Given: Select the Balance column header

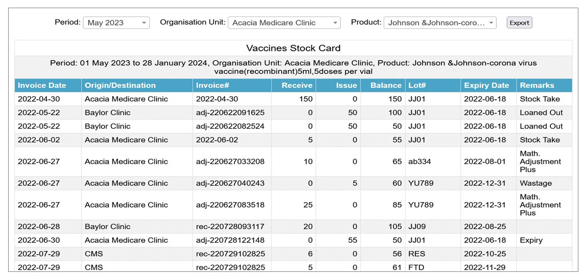Looking at the screenshot, I should point(386,86).
